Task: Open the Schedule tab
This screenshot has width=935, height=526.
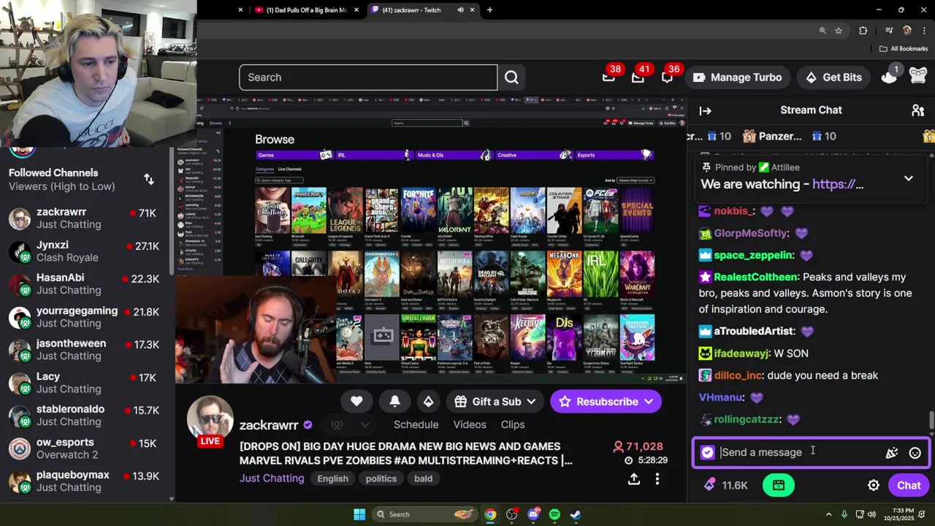Action: pyautogui.click(x=416, y=424)
